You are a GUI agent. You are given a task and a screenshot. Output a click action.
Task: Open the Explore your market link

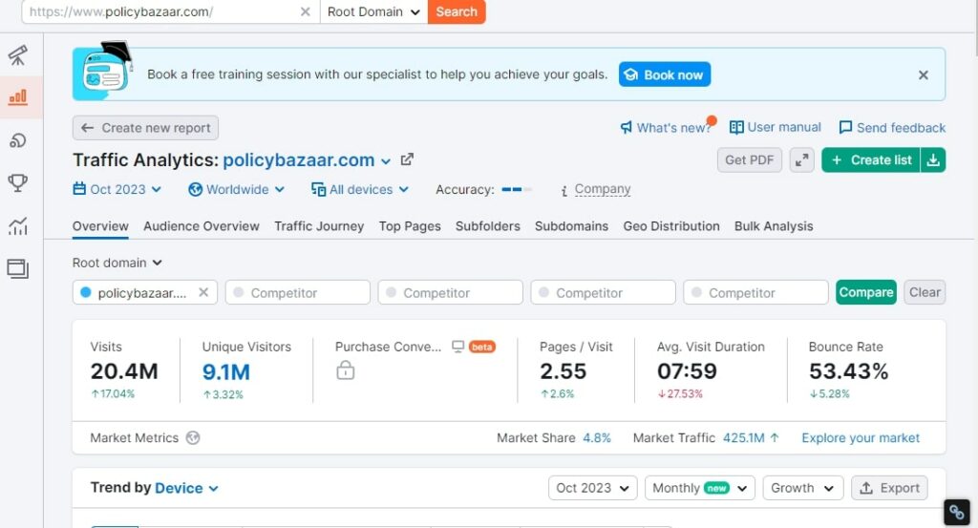(861, 437)
